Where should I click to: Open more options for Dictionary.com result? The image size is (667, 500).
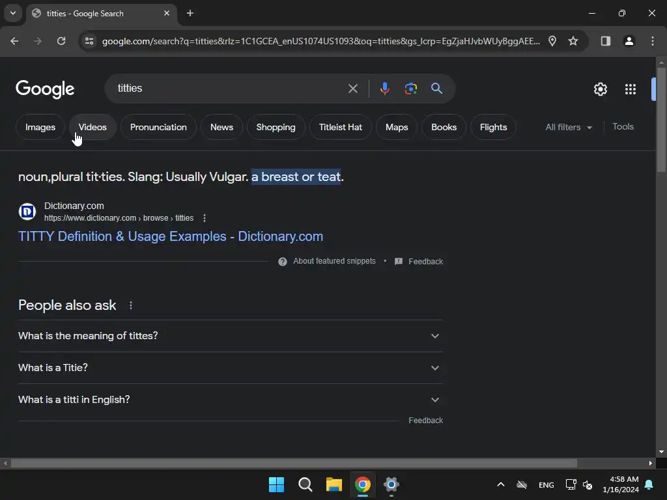click(205, 218)
